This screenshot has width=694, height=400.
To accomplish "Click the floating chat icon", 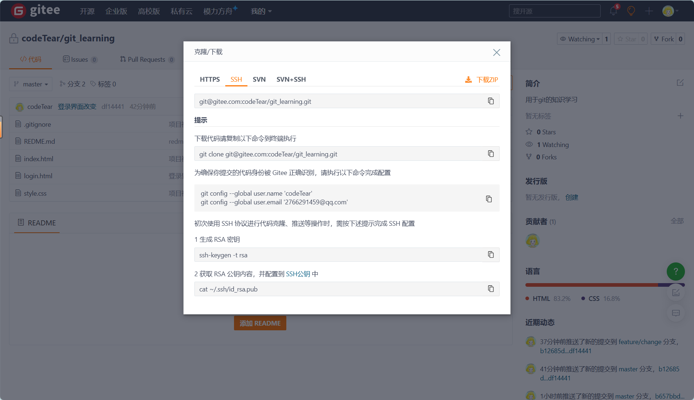I will coord(675,313).
